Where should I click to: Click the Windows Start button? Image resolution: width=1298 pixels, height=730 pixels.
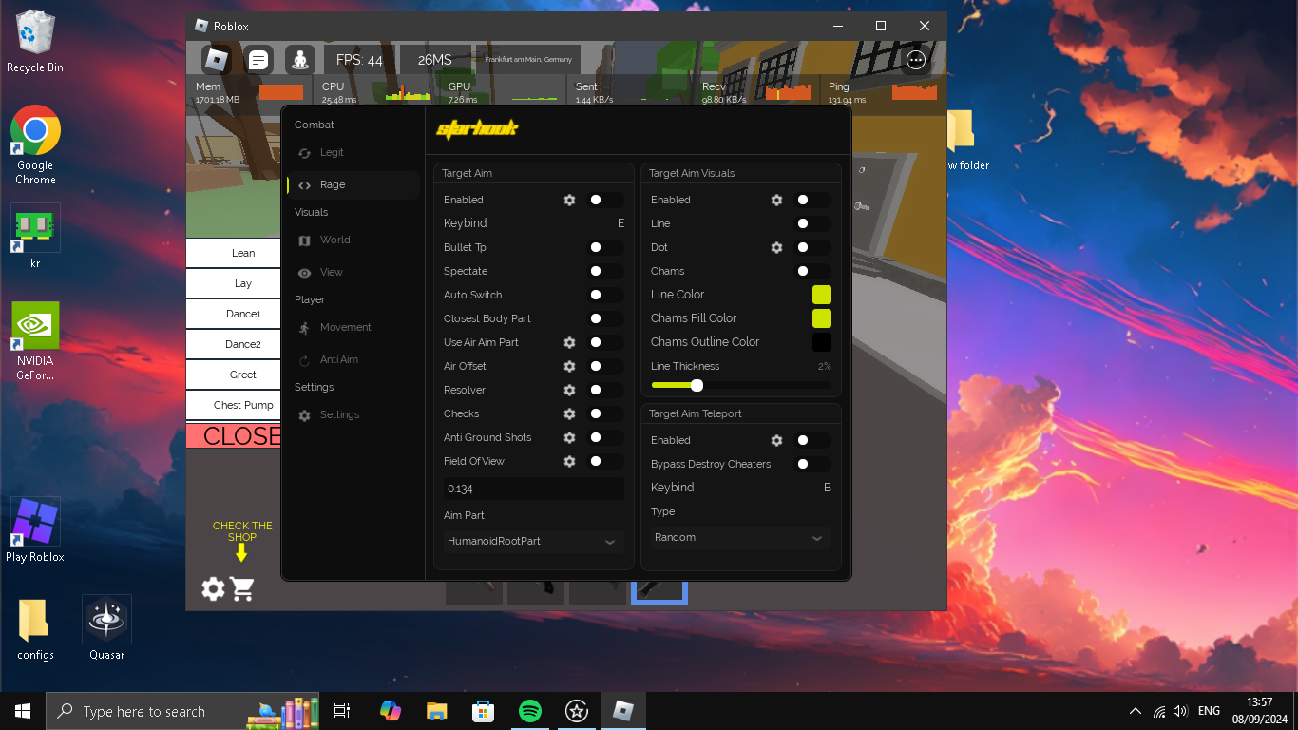click(x=23, y=711)
